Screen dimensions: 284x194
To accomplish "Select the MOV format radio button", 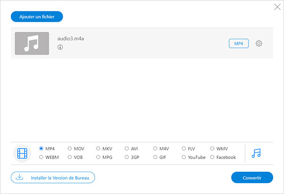I will (x=70, y=148).
